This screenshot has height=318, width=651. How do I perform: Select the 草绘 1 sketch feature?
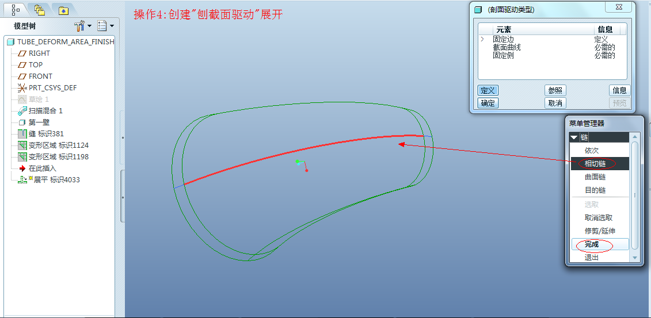39,99
